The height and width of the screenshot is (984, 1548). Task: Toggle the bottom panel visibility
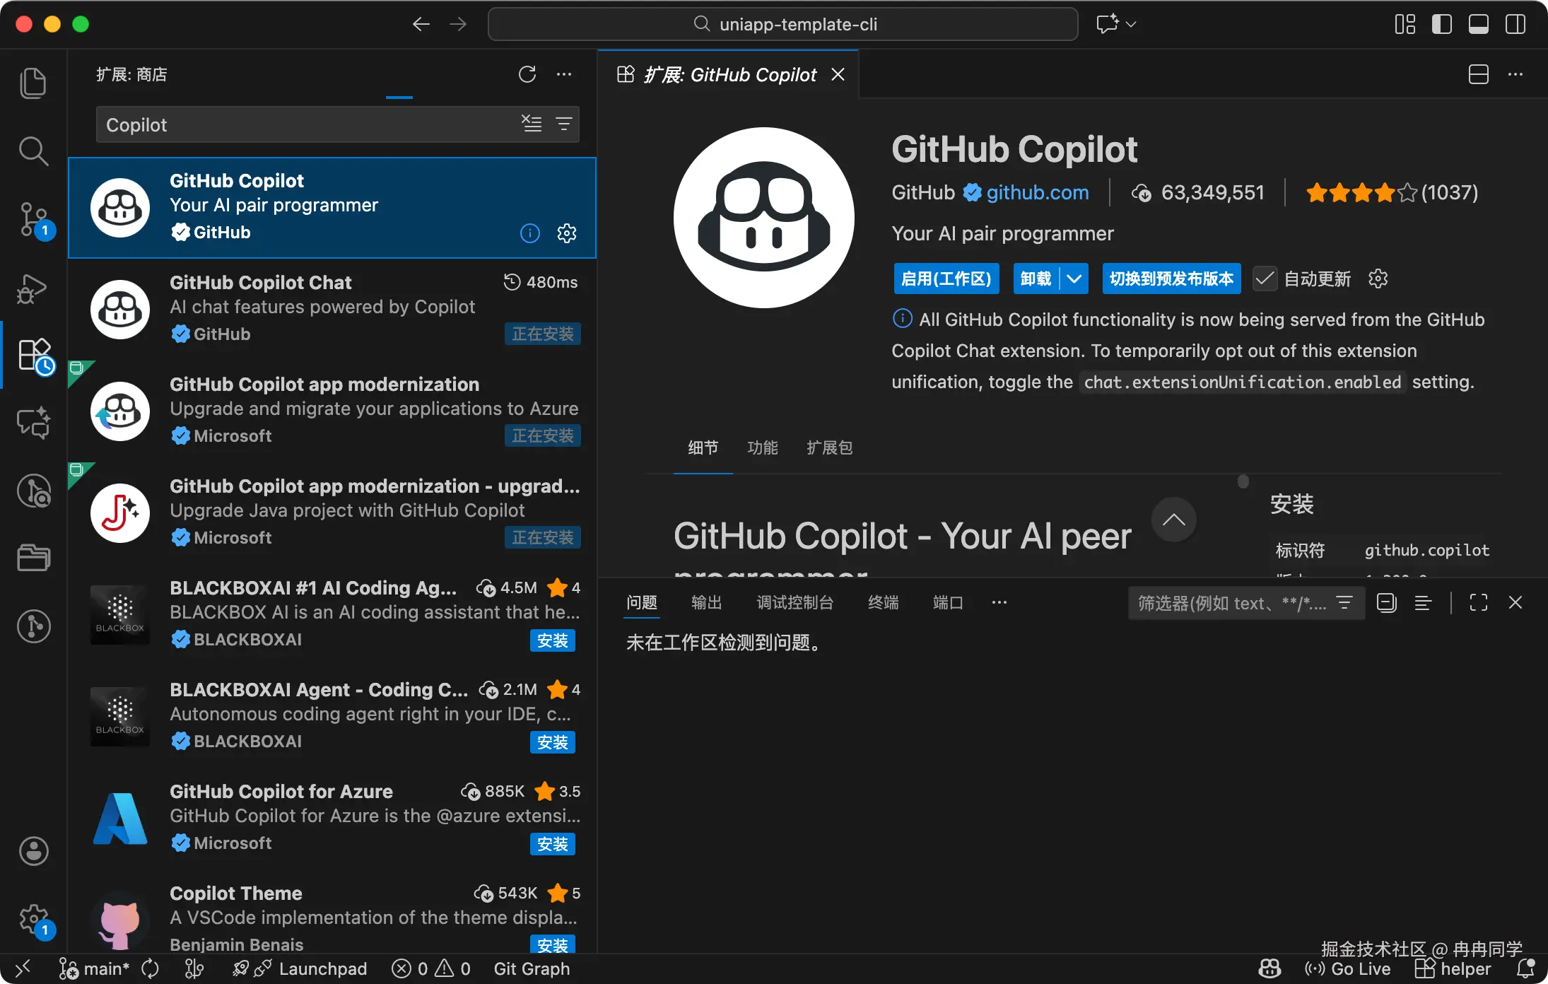tap(1478, 24)
